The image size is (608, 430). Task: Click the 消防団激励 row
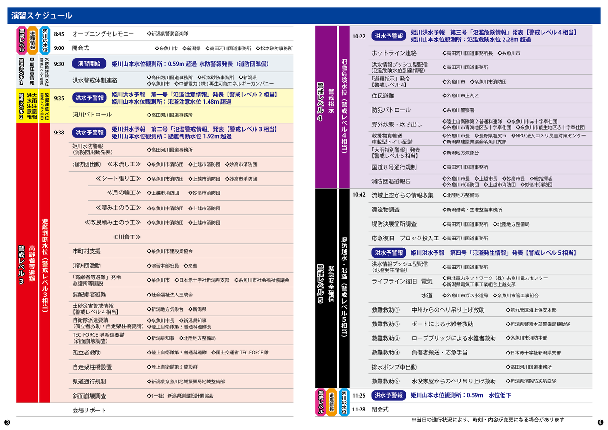(181, 266)
